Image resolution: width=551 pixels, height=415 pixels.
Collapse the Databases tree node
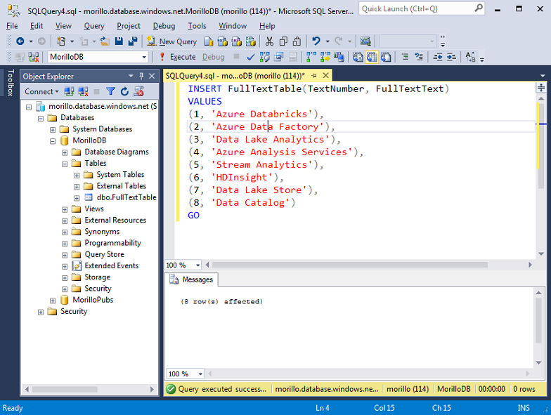pyautogui.click(x=41, y=118)
